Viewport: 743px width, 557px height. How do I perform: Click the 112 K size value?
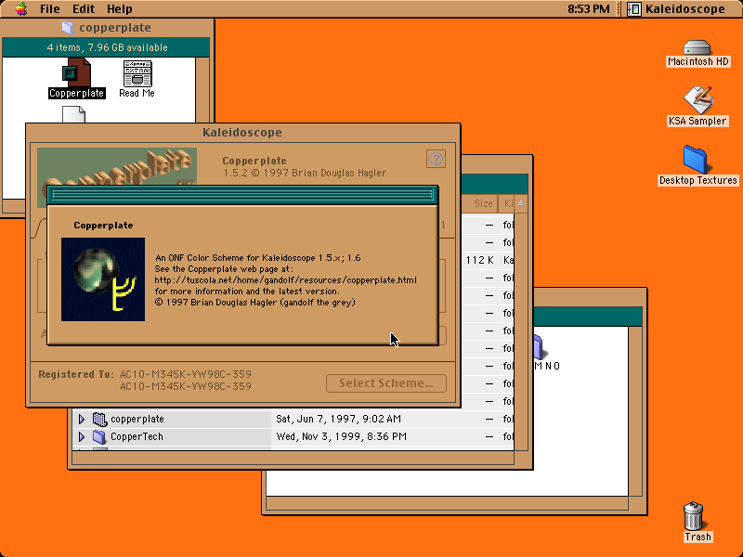(480, 260)
